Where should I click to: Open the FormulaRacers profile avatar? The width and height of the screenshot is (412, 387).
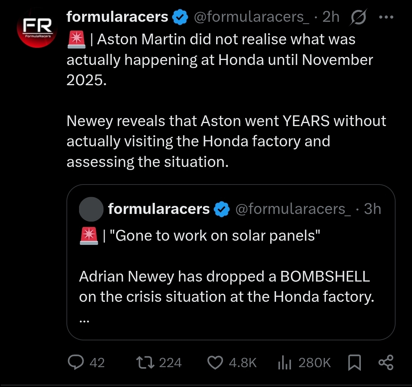[37, 28]
